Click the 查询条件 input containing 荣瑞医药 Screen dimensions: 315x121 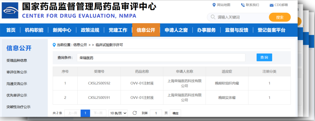161,57
